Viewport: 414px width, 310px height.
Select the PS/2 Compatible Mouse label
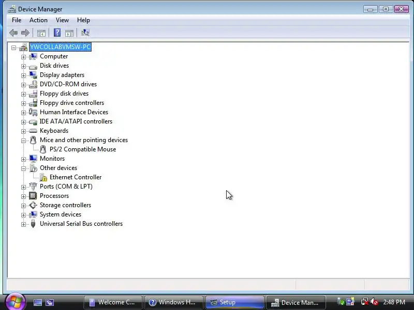pos(83,149)
